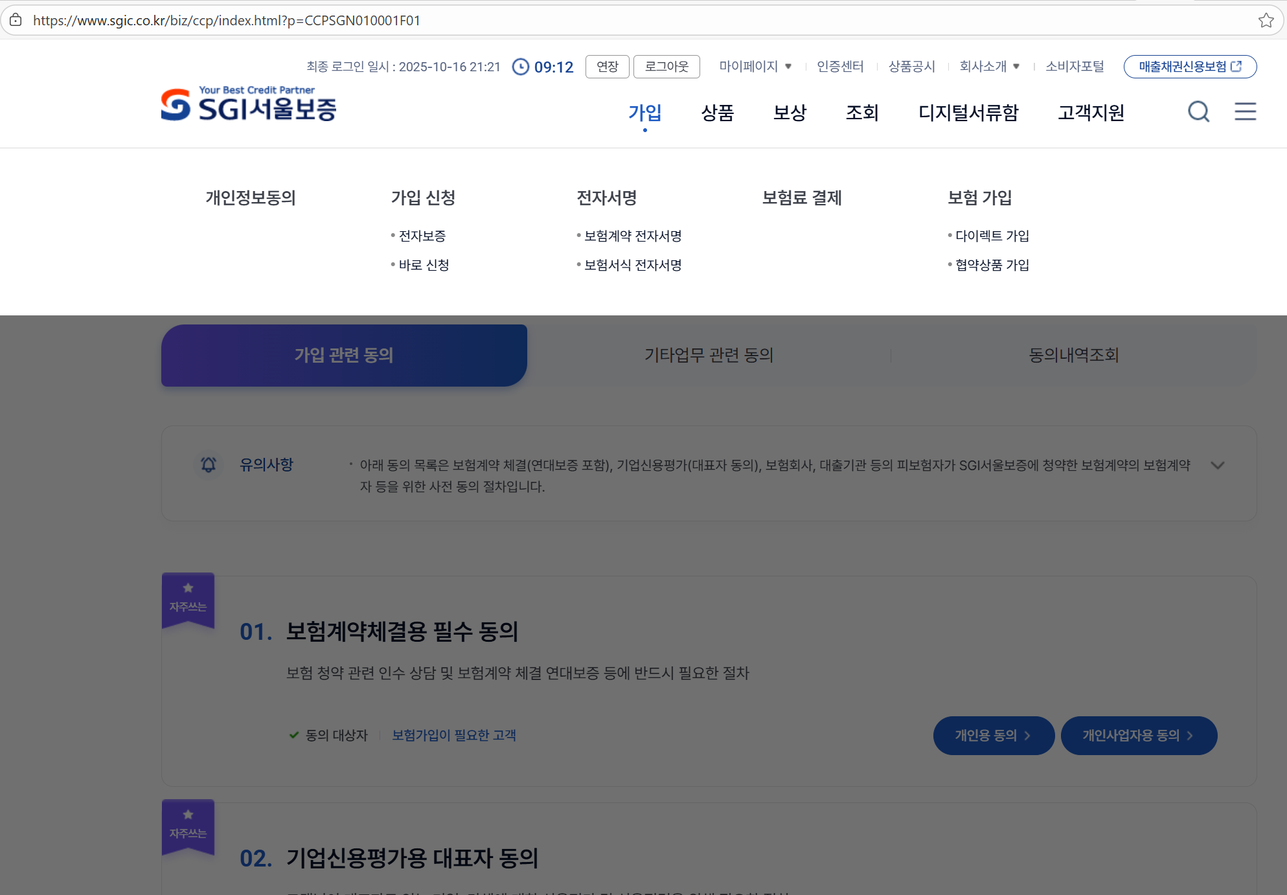Open 매출채권신용보험 external link button
This screenshot has width=1287, height=895.
click(x=1190, y=67)
